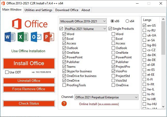Check OneNote under Single Products
Viewport: 167px width, 117px height.
[x=113, y=52]
